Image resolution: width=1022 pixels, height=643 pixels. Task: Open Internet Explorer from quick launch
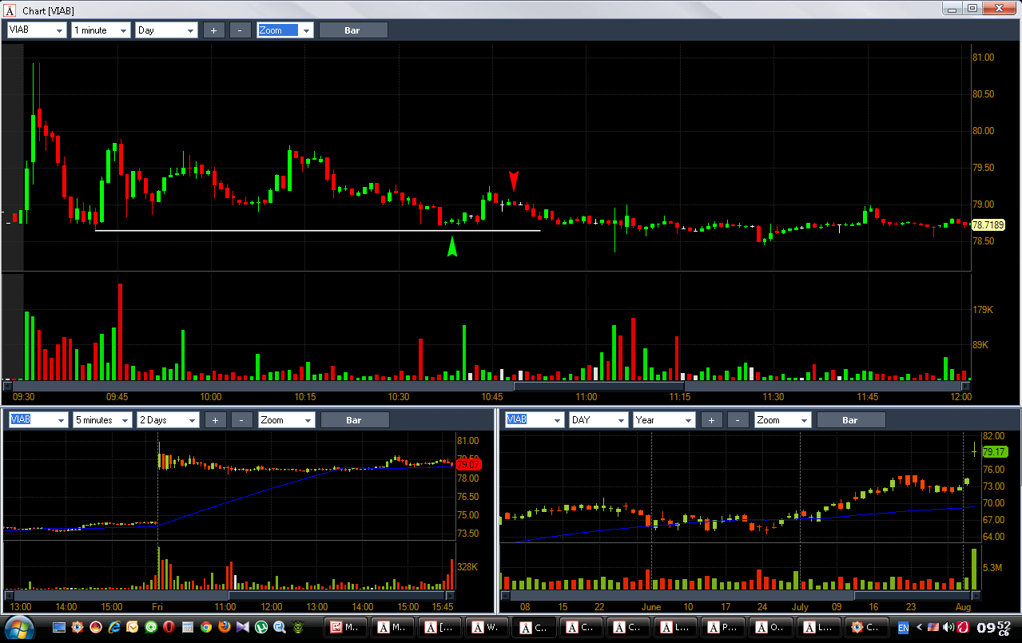tap(114, 627)
